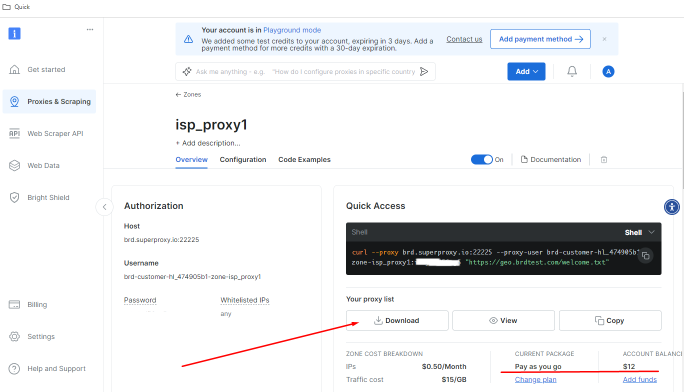Focus the Ask me anything input
This screenshot has width=684, height=392.
(x=305, y=71)
